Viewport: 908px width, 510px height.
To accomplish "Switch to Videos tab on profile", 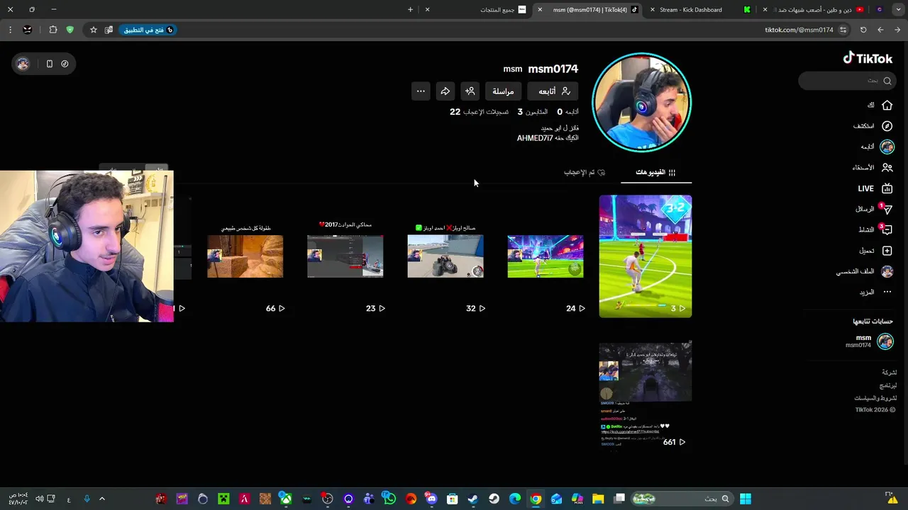I will 656,172.
